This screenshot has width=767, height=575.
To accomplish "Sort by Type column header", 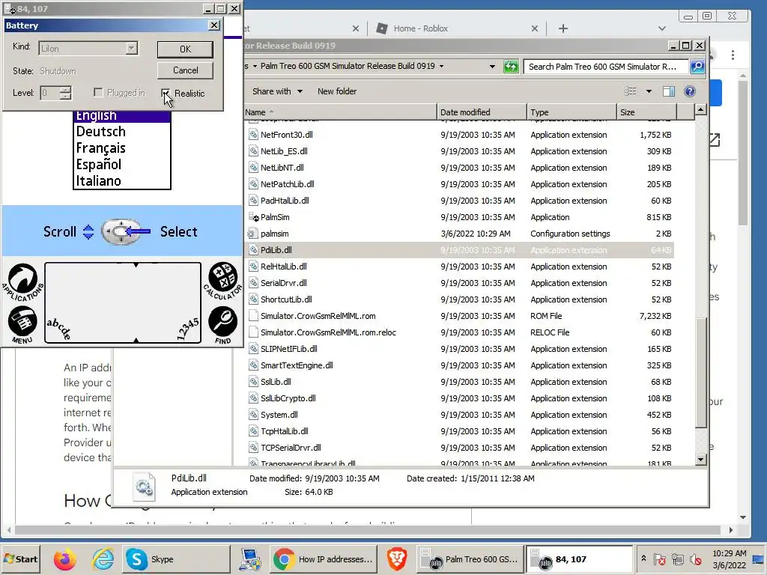I will (572, 112).
